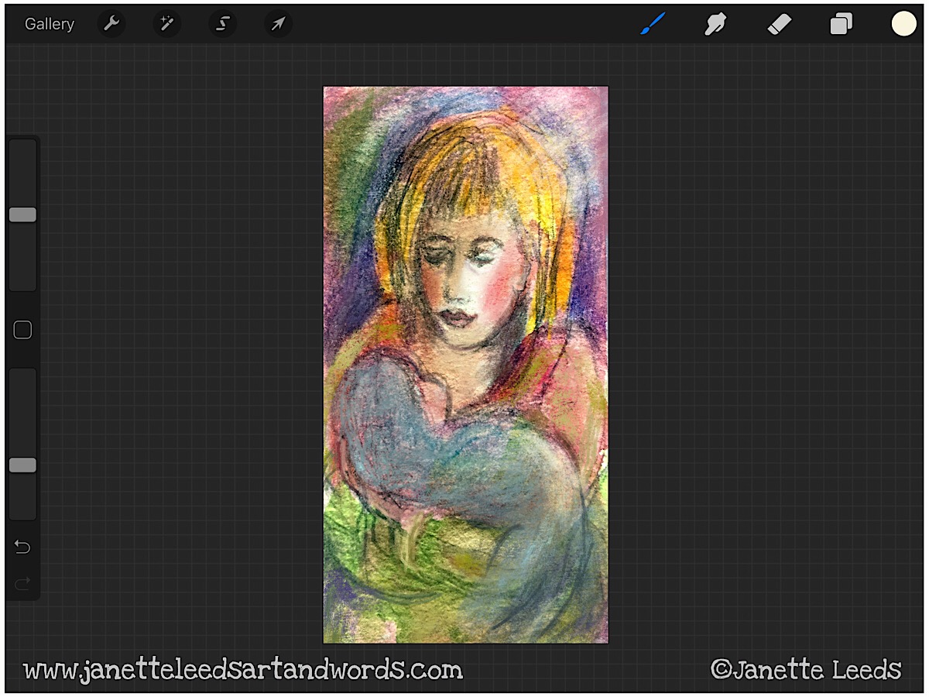Click the janetteleedsartandwords.com website text

(x=243, y=670)
